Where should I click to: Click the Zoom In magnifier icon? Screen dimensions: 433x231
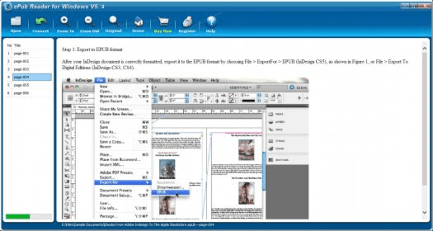(65, 22)
